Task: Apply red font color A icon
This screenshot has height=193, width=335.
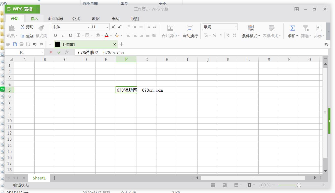Action: tap(107, 35)
